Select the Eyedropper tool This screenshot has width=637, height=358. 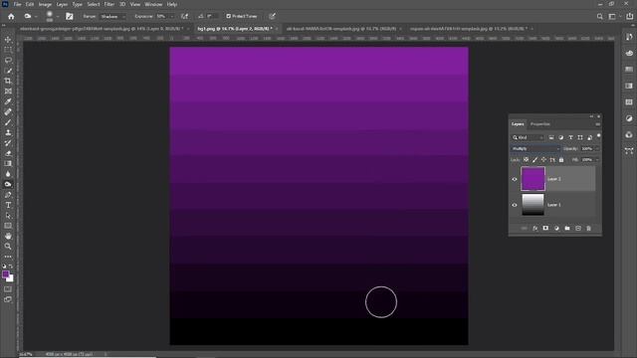8,101
